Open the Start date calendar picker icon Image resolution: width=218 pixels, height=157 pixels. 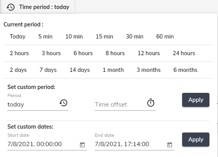click(x=82, y=145)
